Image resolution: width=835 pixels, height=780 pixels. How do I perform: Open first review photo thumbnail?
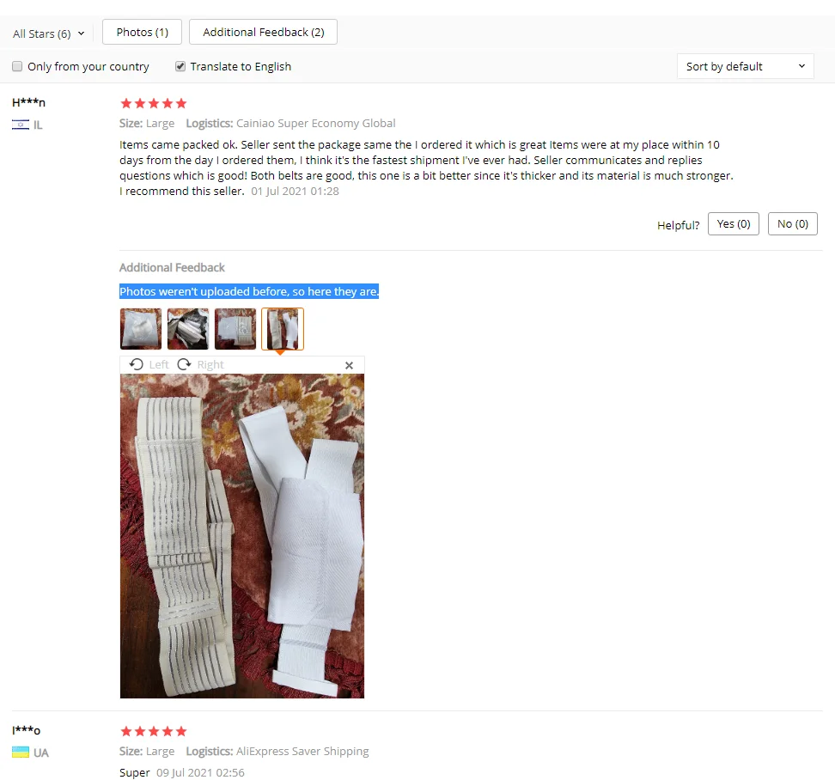tap(141, 329)
